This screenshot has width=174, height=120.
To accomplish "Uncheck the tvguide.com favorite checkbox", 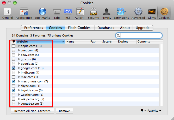I will tap(14, 90).
